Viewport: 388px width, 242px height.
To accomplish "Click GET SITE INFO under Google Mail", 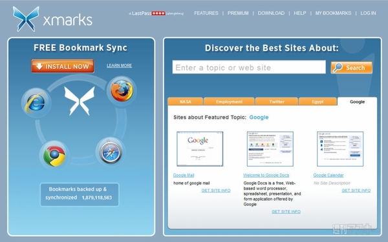I will [216, 190].
